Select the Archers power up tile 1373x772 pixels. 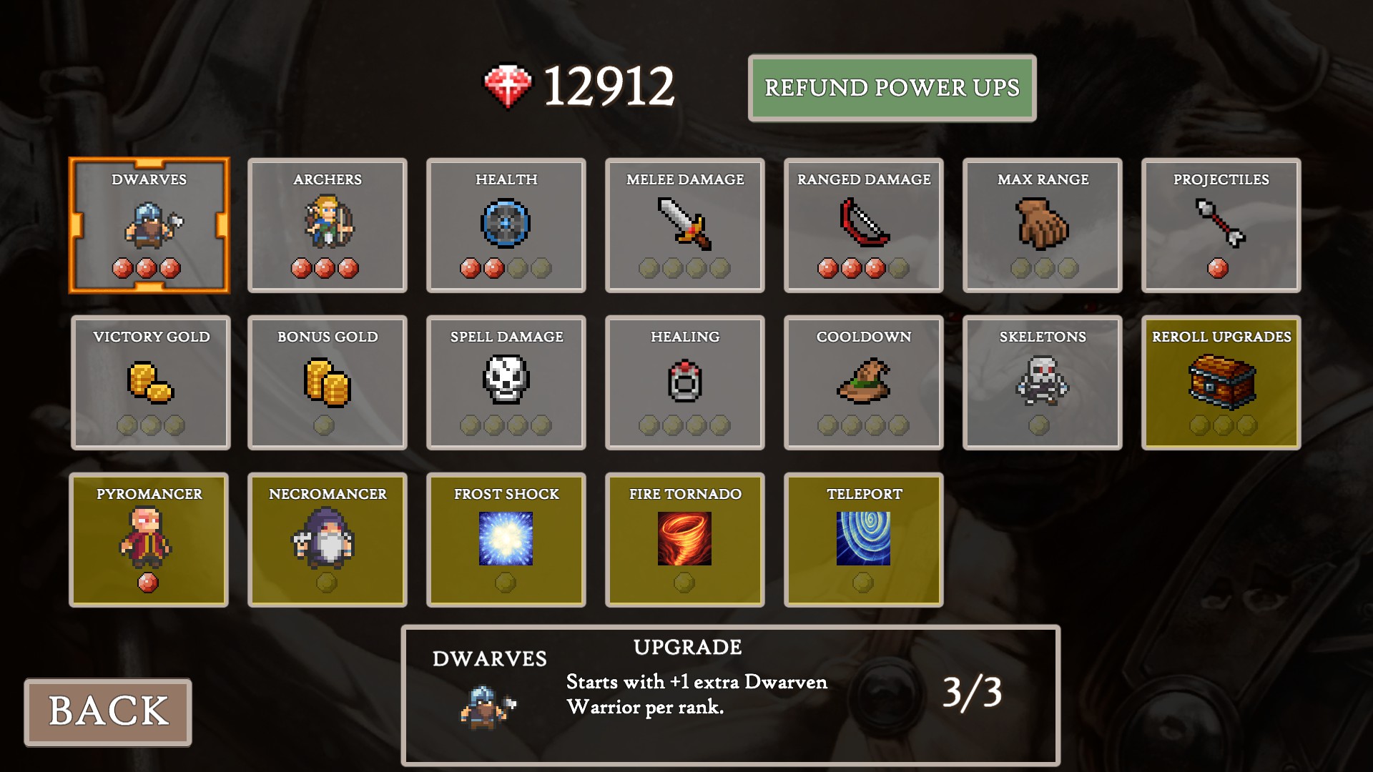click(x=328, y=225)
